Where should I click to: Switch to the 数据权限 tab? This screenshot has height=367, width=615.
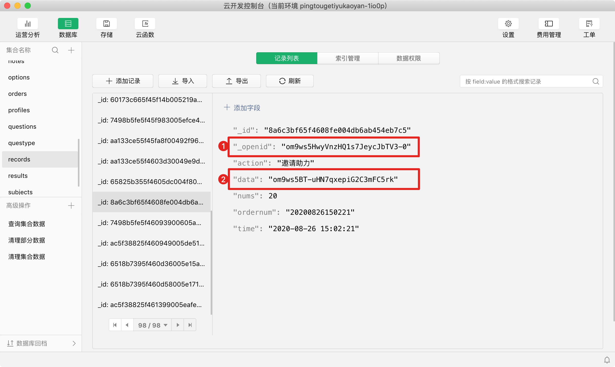pos(408,58)
